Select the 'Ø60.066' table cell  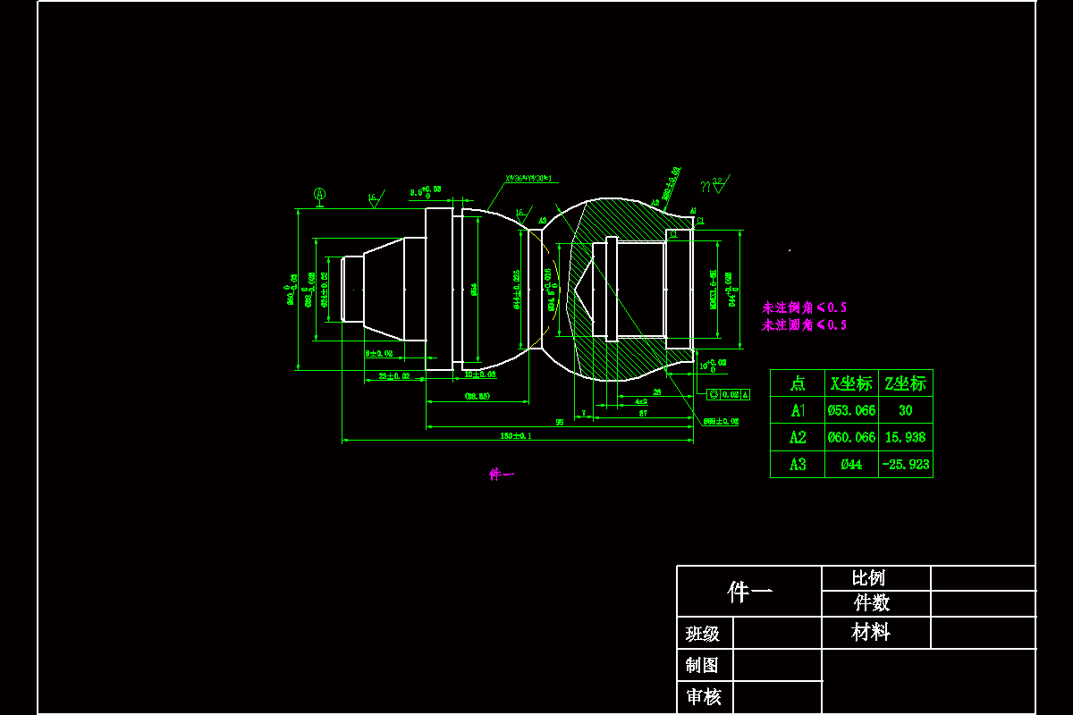coord(851,437)
